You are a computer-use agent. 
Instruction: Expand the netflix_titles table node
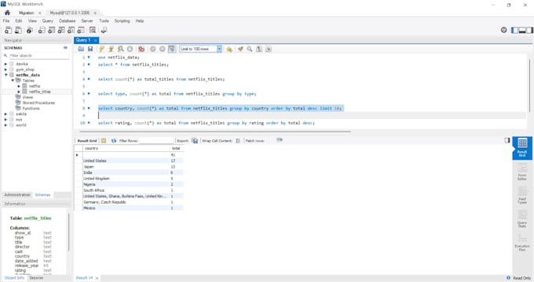(19, 92)
